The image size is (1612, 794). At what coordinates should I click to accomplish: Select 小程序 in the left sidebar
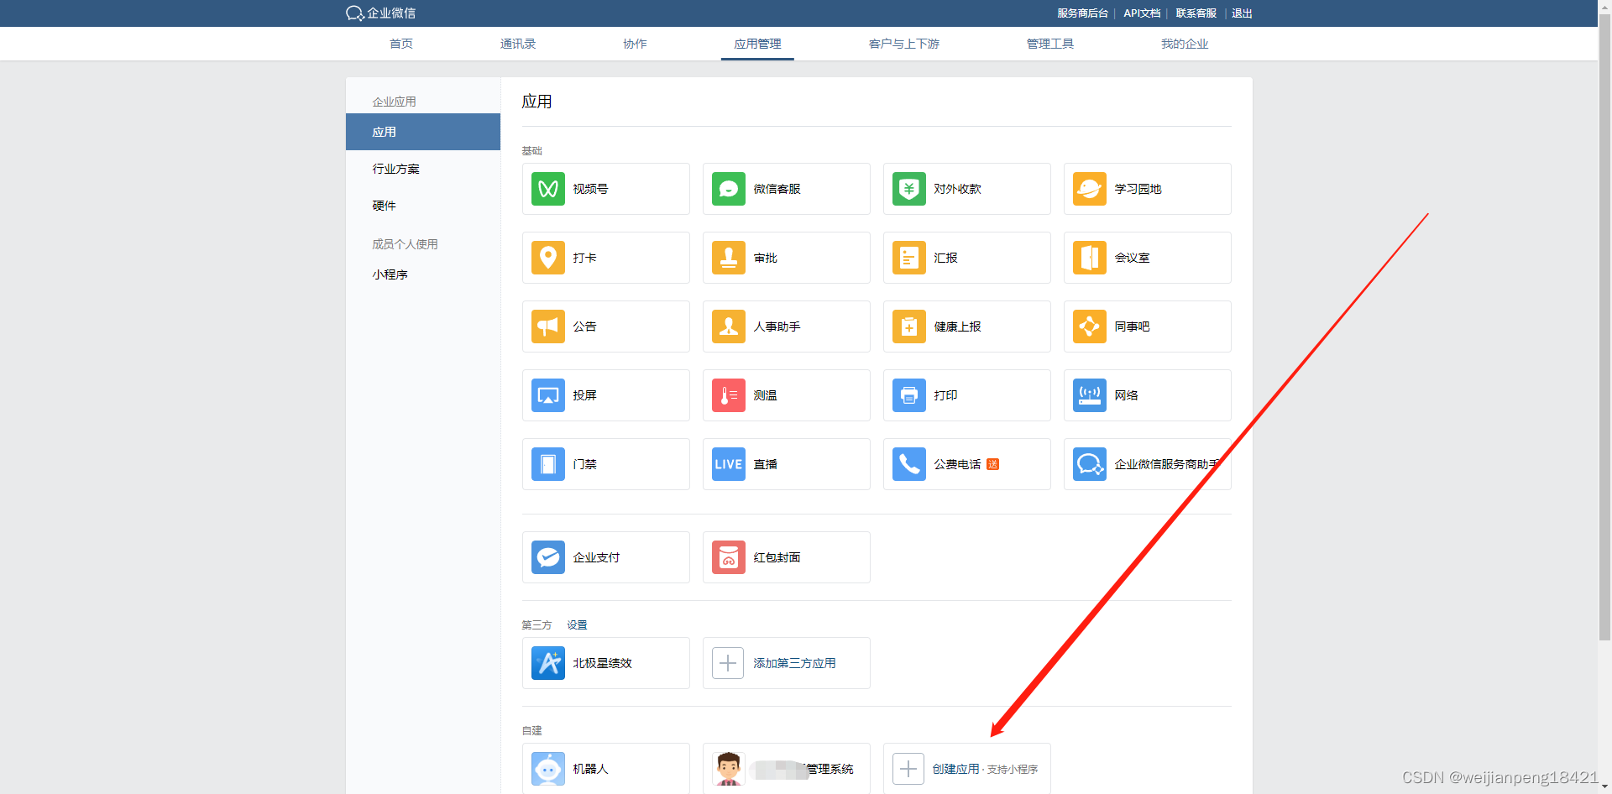point(423,274)
